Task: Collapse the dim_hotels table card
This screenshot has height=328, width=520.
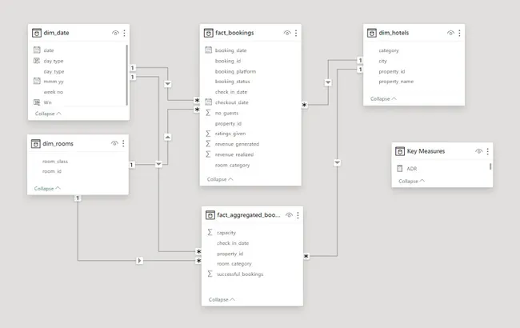Action: click(x=383, y=98)
